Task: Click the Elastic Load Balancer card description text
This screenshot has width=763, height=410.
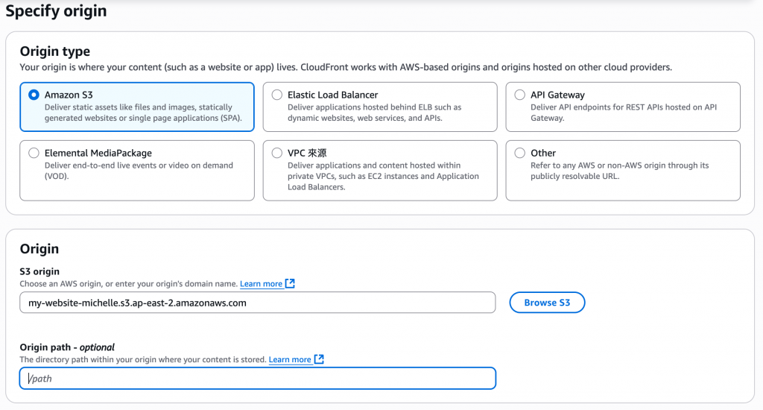Action: (374, 113)
